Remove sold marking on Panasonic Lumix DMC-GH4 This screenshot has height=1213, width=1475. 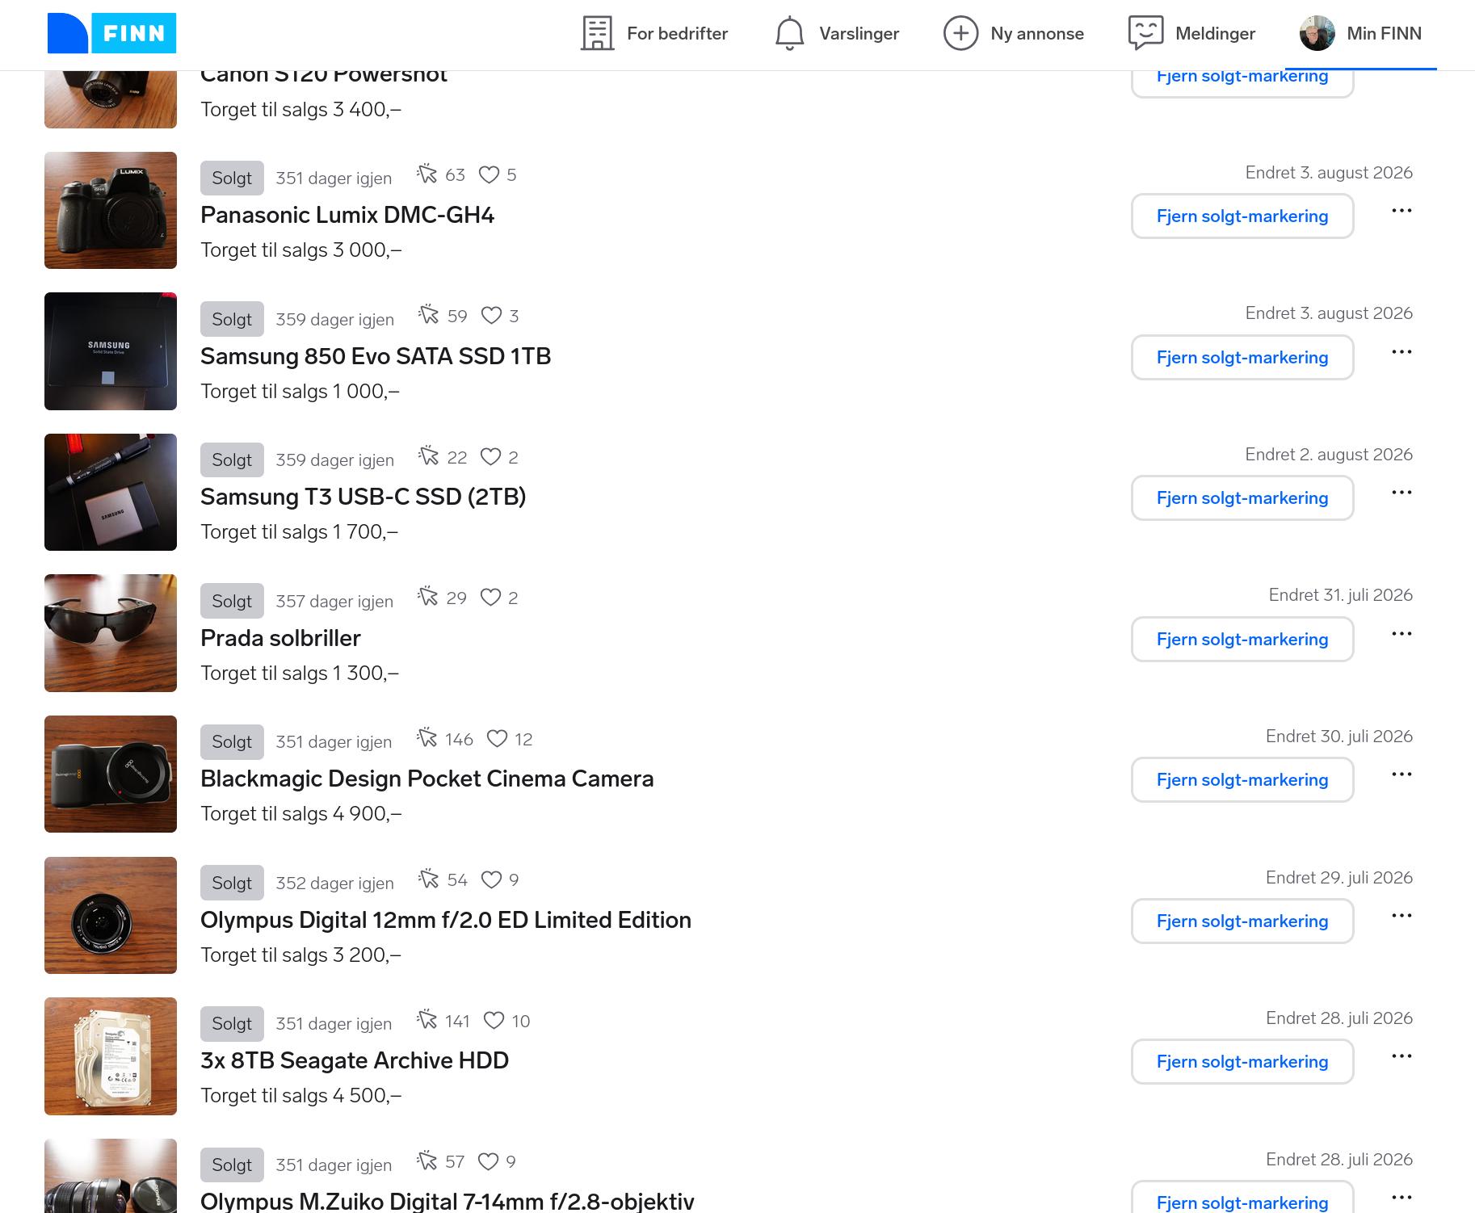tap(1242, 216)
